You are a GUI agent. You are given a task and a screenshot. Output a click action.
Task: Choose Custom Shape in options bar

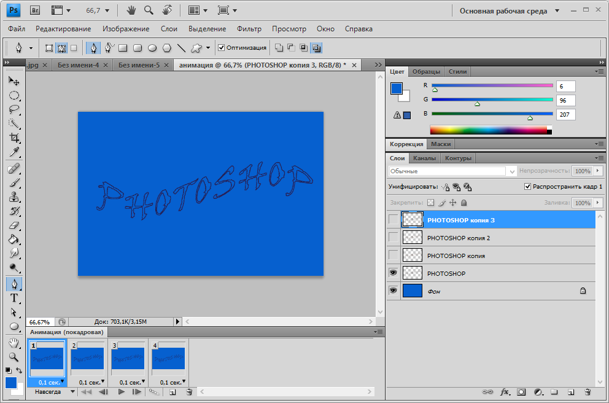(196, 48)
